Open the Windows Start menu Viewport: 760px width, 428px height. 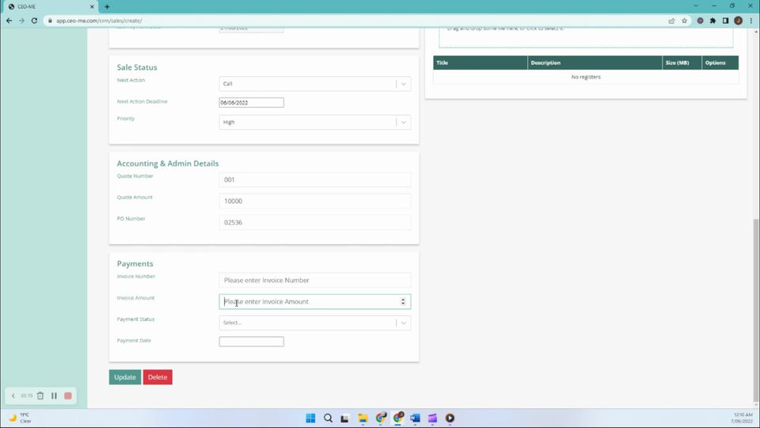click(x=310, y=418)
